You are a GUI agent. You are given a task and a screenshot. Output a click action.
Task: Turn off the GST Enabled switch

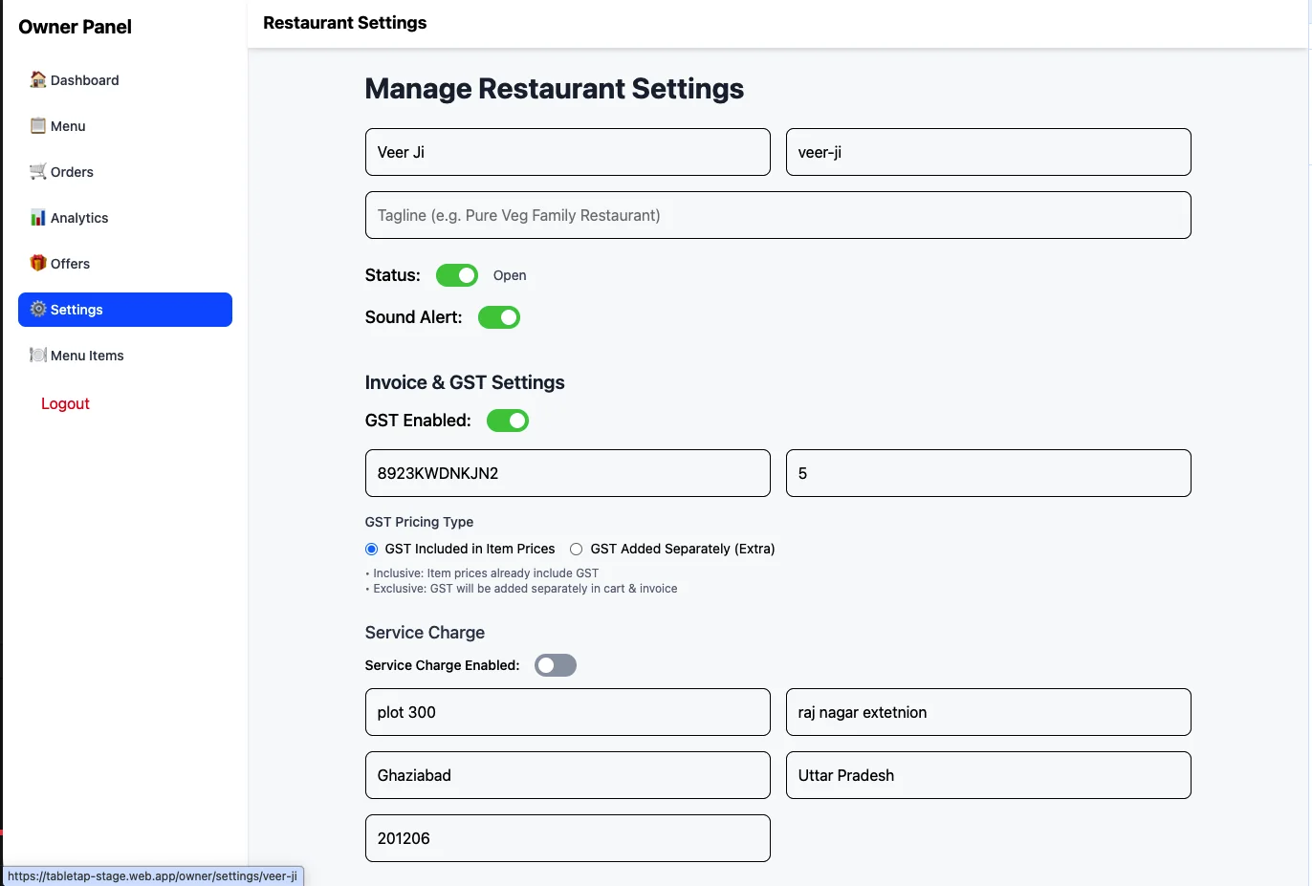(508, 420)
